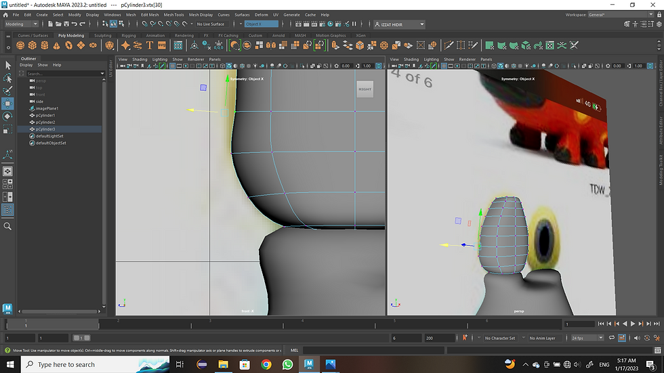The image size is (664, 373).
Task: Switch to the Sculpting shelf tab
Action: coord(102,35)
